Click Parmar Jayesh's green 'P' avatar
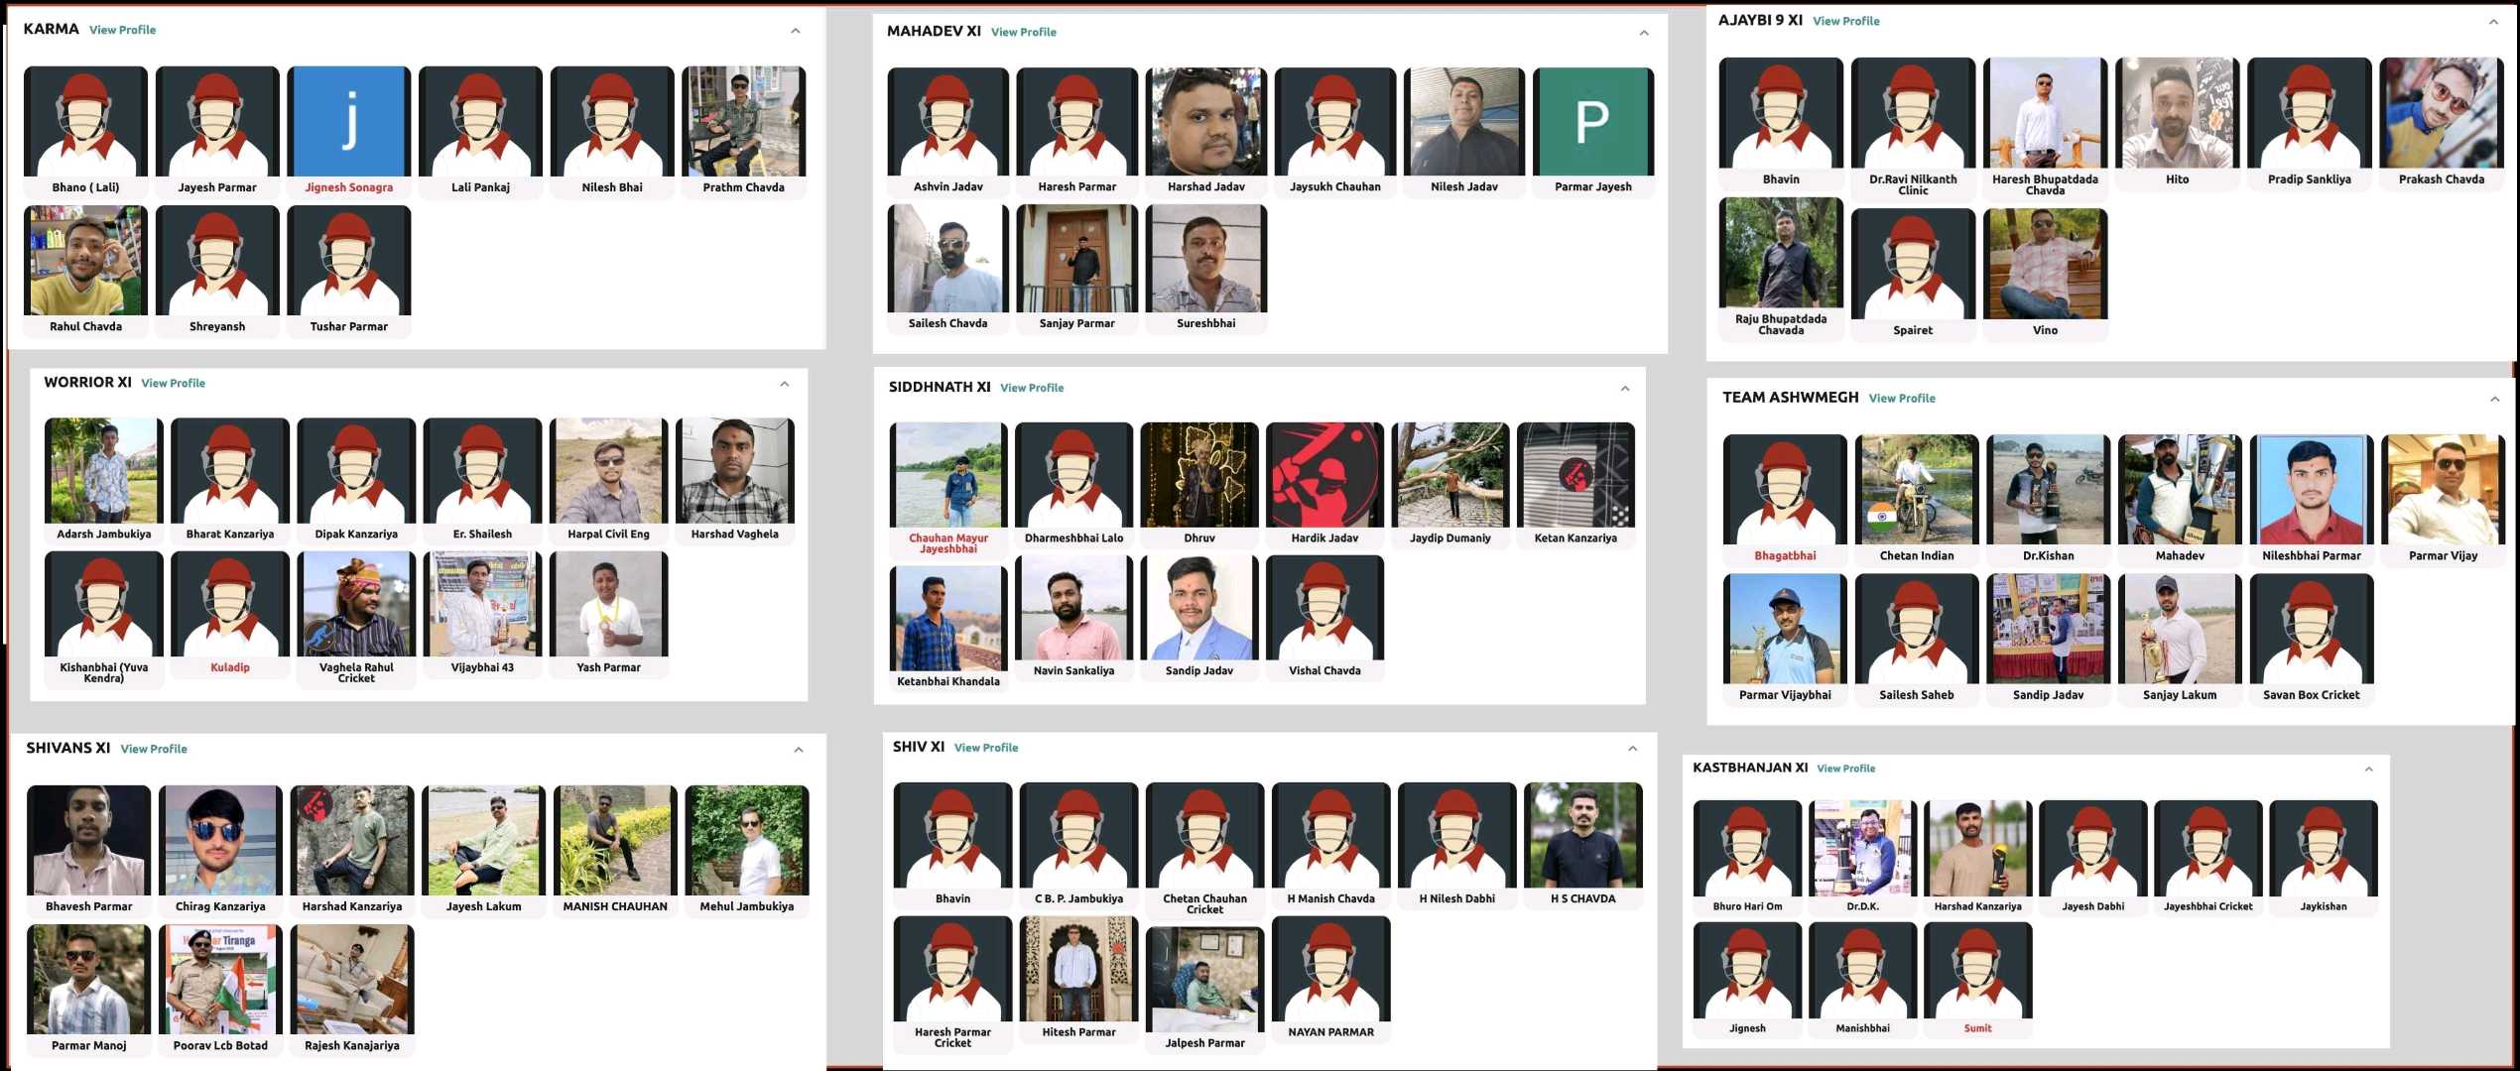This screenshot has height=1071, width=2520. pos(1592,121)
